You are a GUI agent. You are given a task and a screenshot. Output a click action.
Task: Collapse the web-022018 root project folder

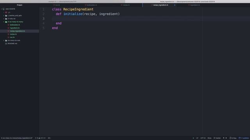pos(2,9)
